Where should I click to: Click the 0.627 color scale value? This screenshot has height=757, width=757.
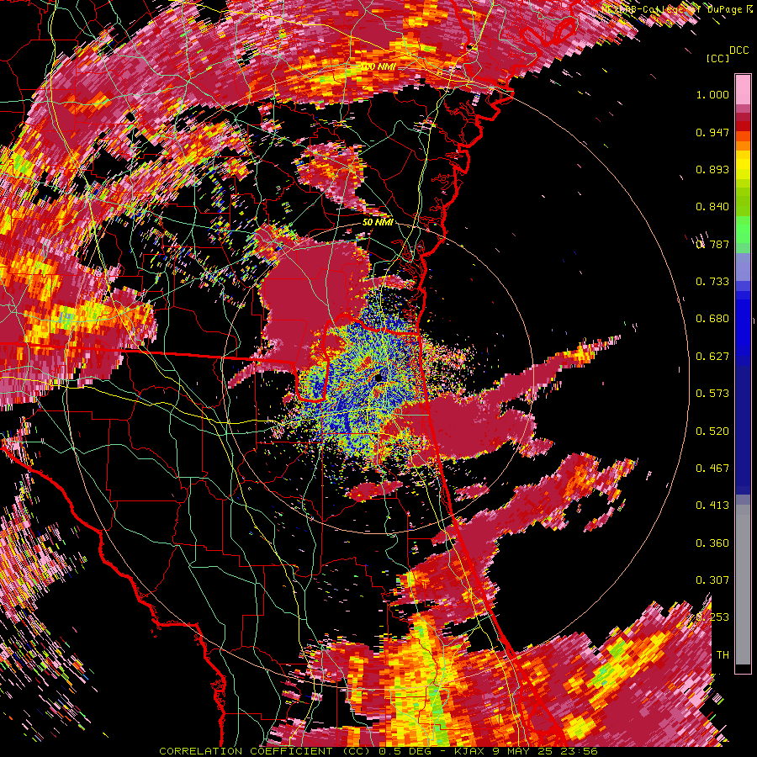712,357
